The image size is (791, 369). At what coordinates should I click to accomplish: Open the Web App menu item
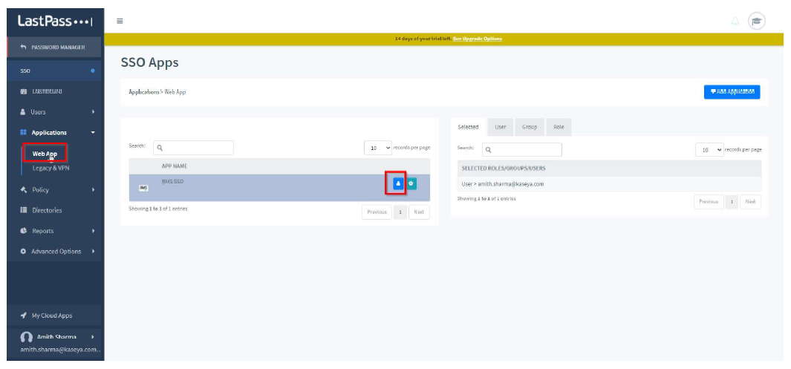pos(45,154)
